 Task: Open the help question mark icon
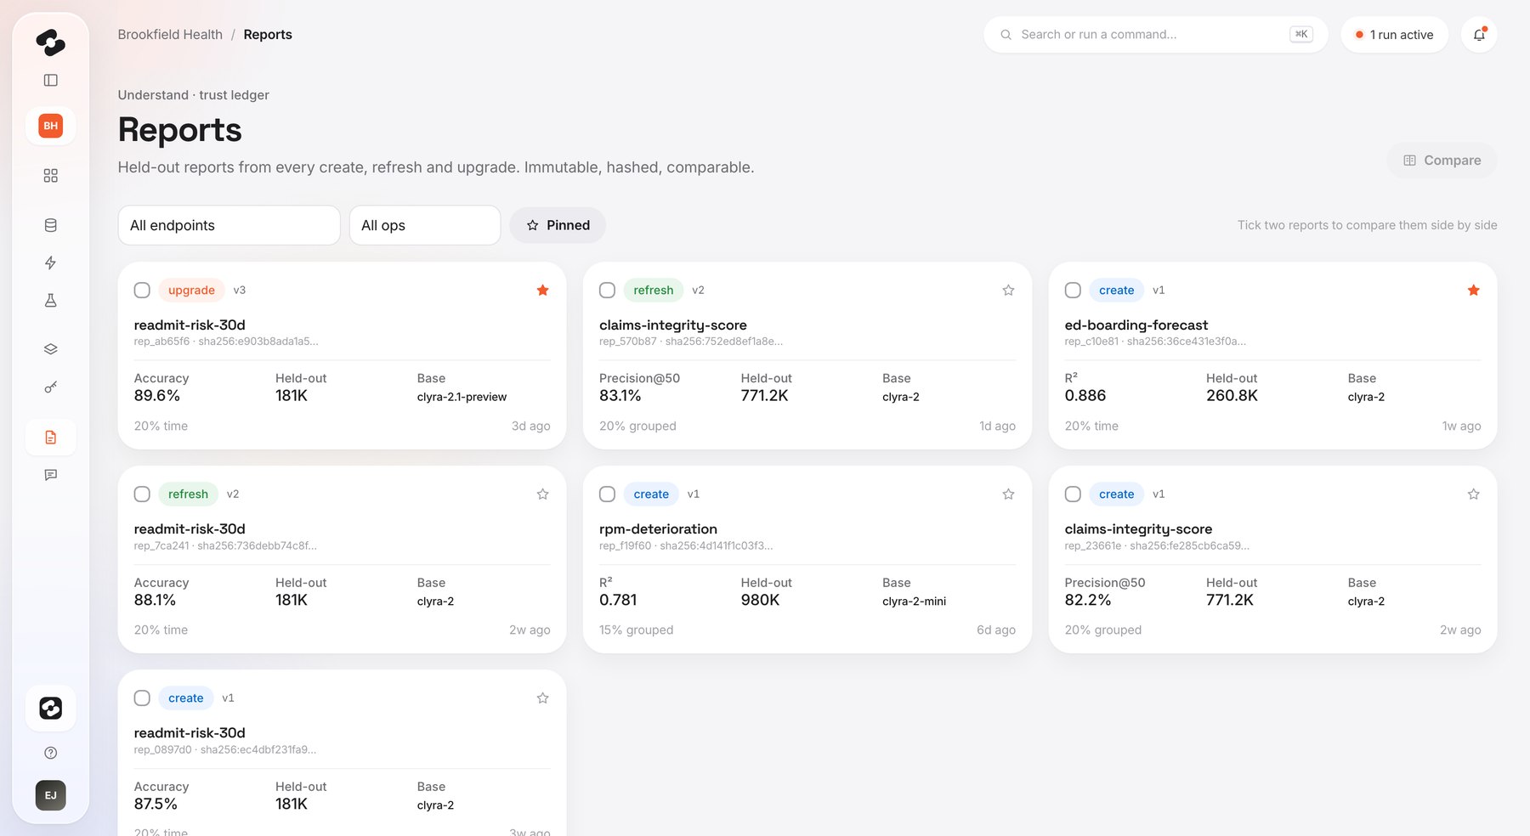tap(51, 753)
